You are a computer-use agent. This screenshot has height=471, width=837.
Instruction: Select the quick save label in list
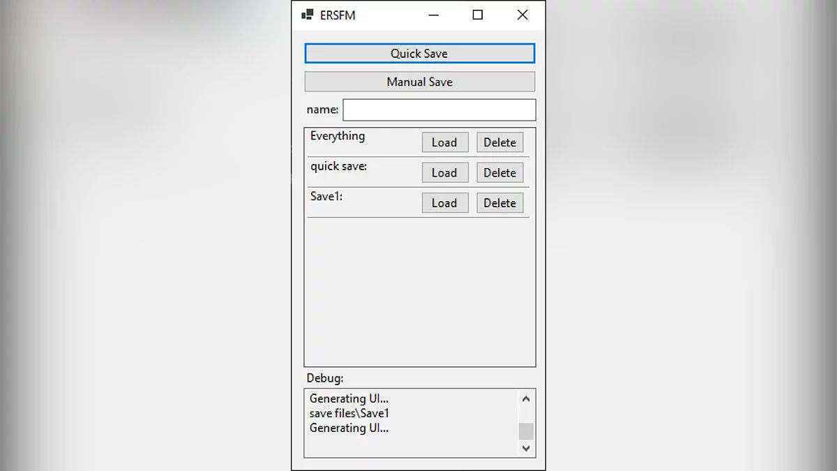coord(338,166)
